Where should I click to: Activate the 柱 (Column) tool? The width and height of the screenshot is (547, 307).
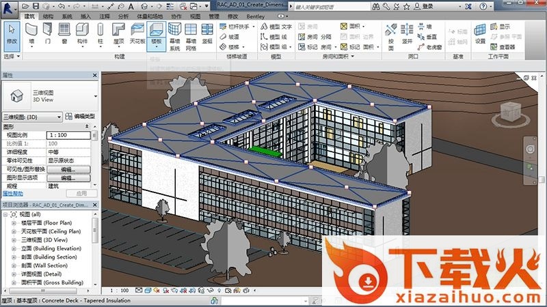[x=101, y=32]
